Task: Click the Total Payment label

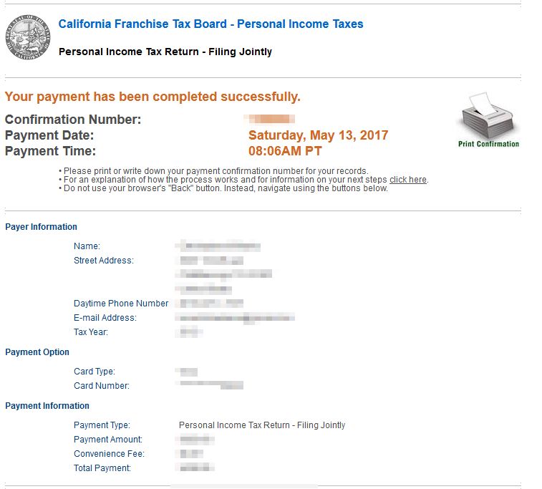Action: pos(102,468)
